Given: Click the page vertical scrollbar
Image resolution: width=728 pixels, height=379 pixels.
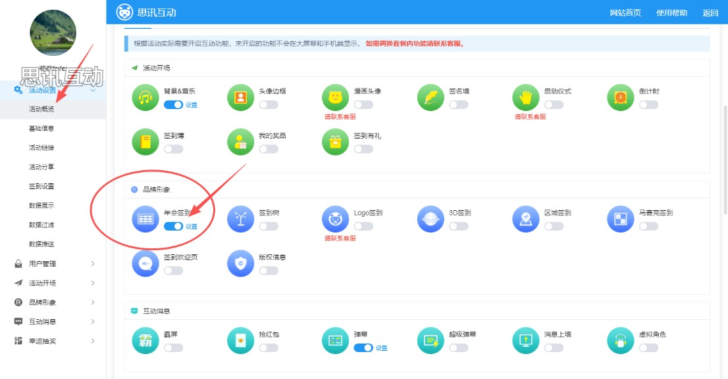Looking at the screenshot, I should click(724, 158).
